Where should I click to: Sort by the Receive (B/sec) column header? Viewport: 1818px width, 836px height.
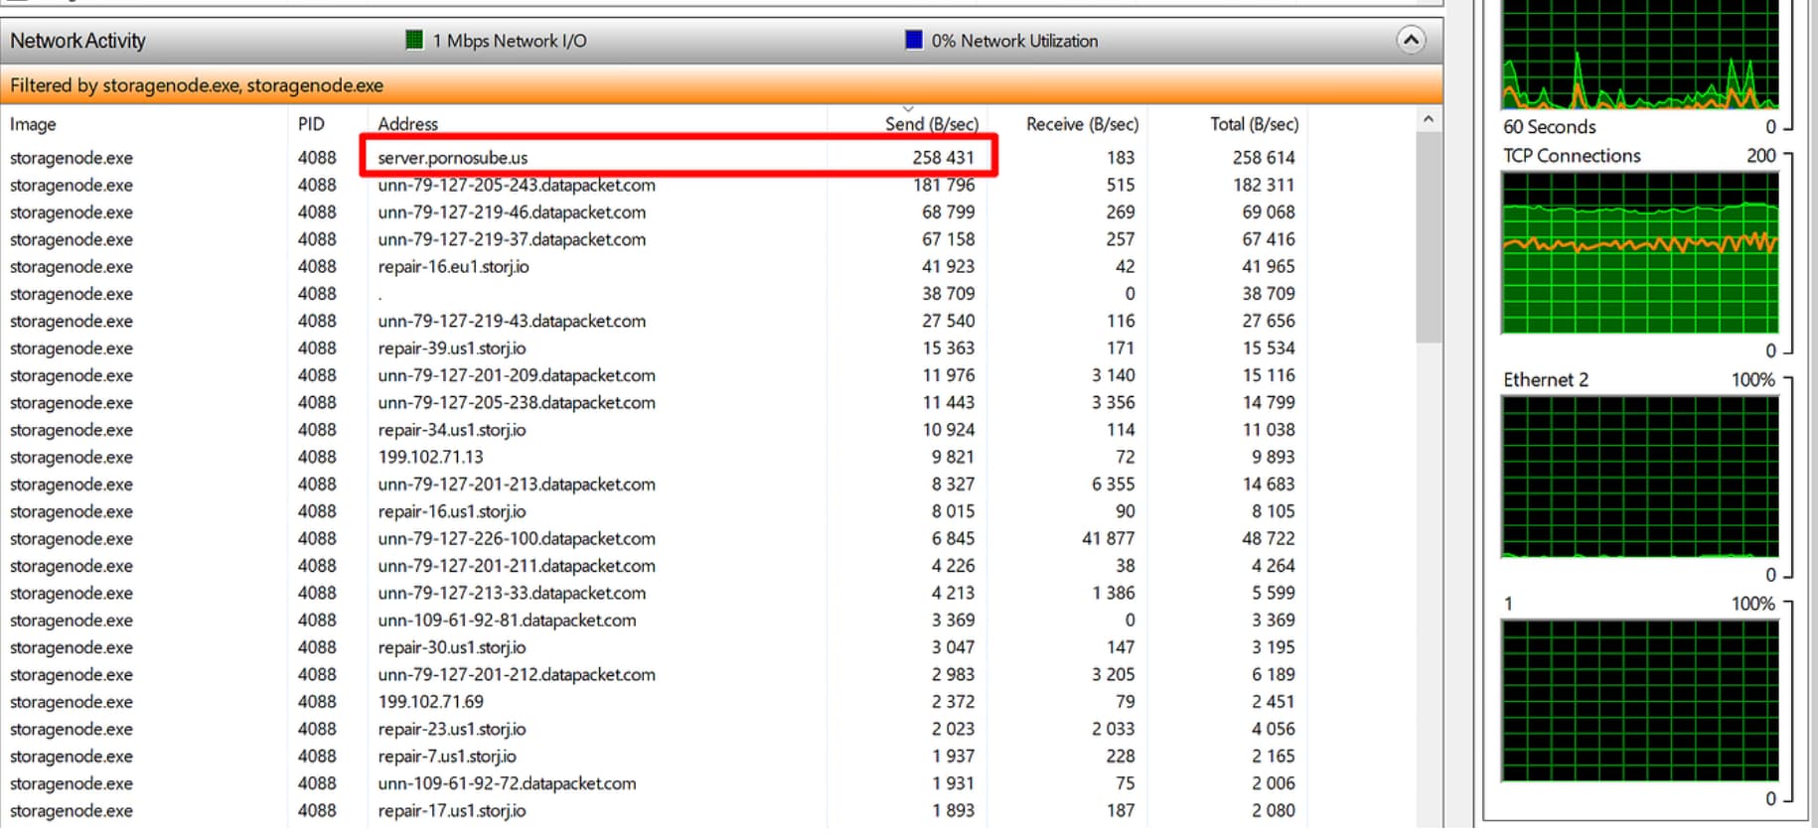(x=1082, y=124)
